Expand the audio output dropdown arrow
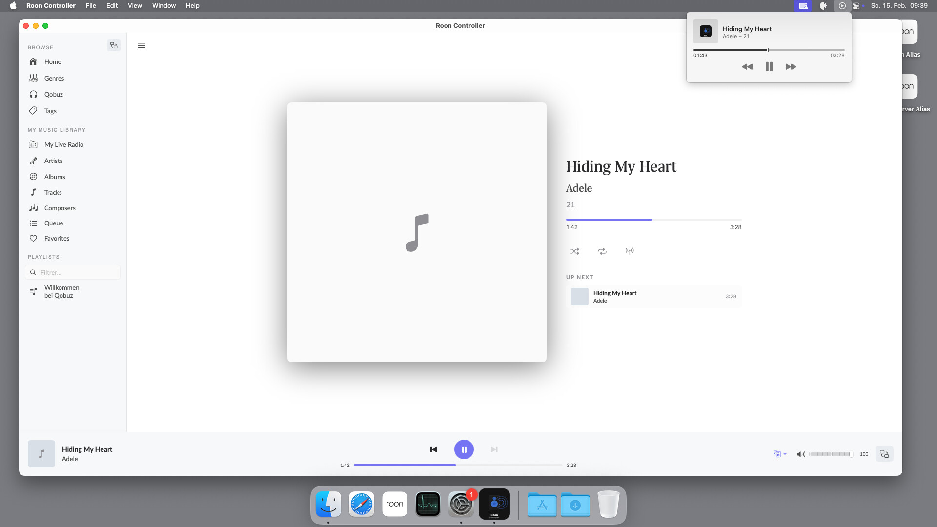 point(785,454)
